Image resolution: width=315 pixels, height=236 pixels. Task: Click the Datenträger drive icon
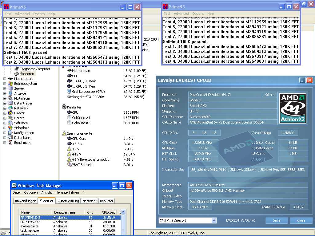pyautogui.click(x=10, y=103)
